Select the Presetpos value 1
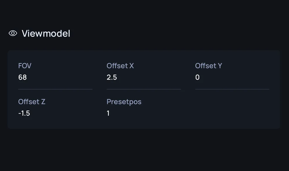The height and width of the screenshot is (171, 289). coord(108,113)
